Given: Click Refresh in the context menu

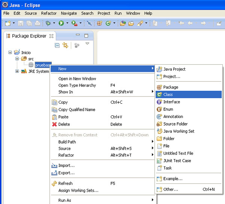Looking at the screenshot, I should (x=103, y=183).
